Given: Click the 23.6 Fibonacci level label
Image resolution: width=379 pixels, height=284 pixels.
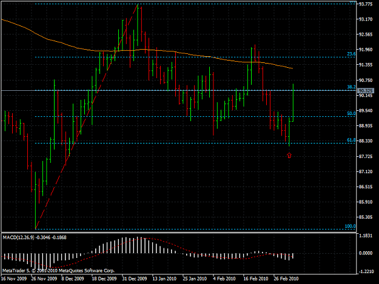Looking at the screenshot, I should click(351, 54).
